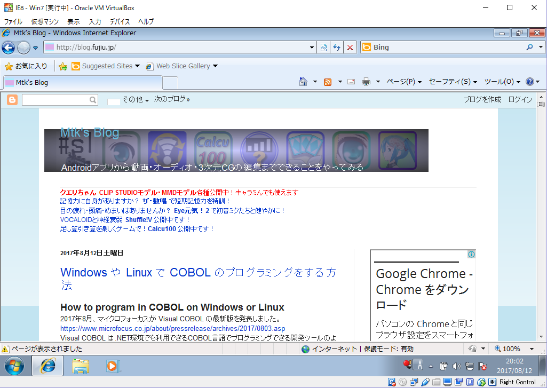The image size is (547, 388).
Task: Click Add to Favorites Bar star icon
Action: [x=63, y=66]
